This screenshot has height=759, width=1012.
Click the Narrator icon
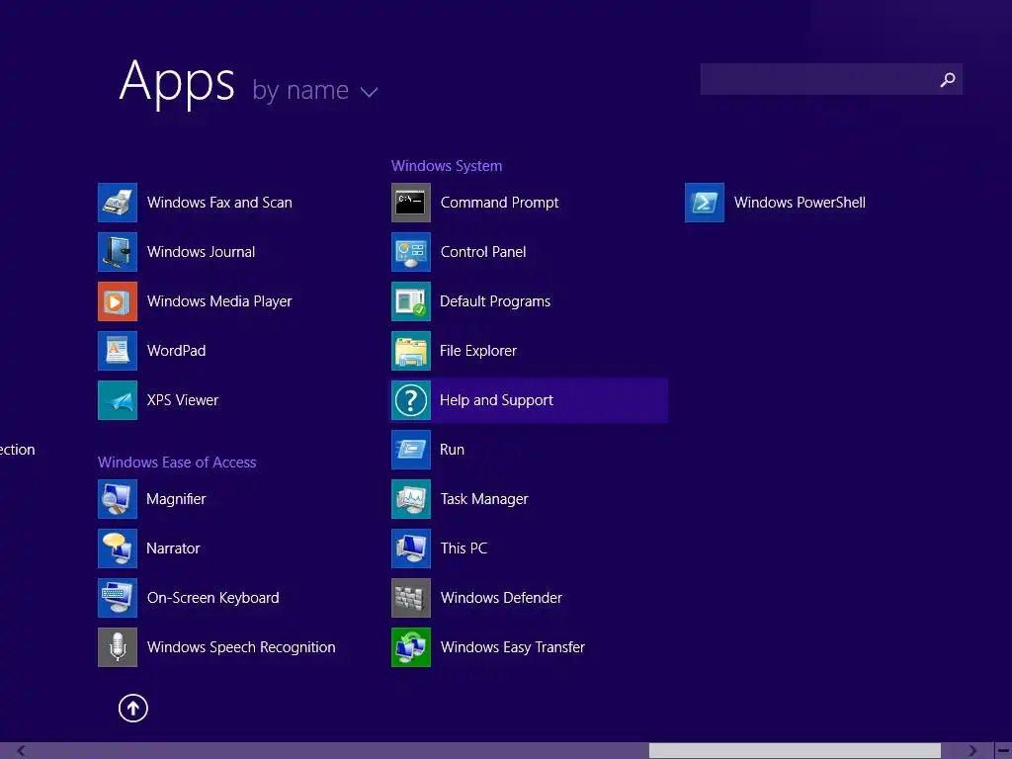[x=118, y=548]
